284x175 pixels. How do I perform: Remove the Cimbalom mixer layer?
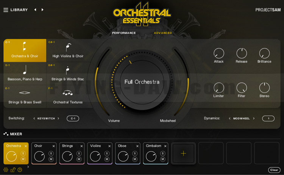coord(165,146)
